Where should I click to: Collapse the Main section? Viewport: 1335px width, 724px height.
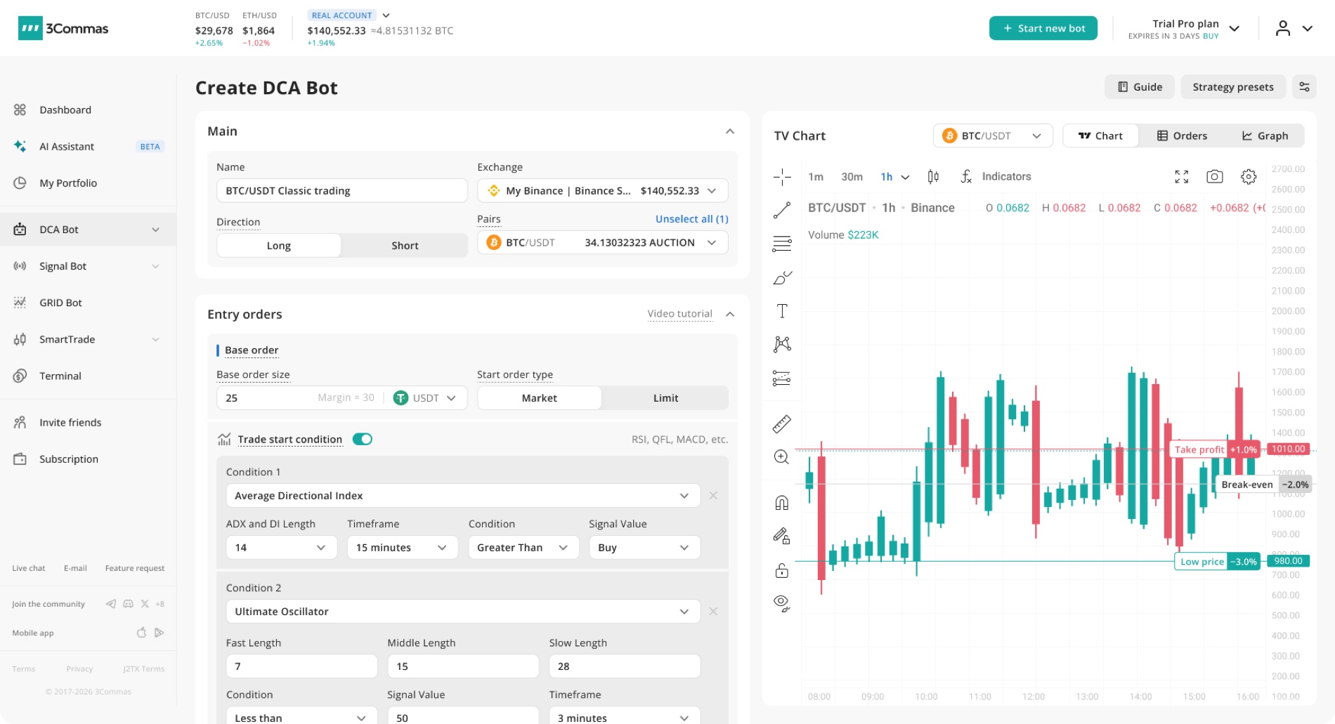click(x=730, y=131)
